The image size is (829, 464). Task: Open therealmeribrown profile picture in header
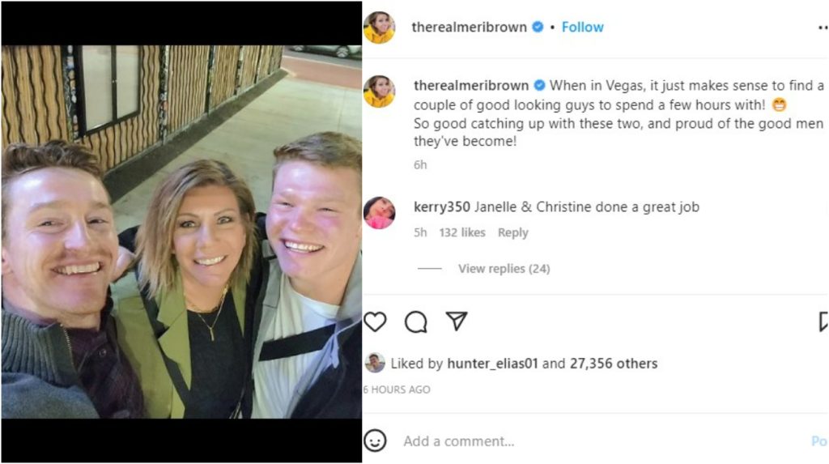(379, 28)
